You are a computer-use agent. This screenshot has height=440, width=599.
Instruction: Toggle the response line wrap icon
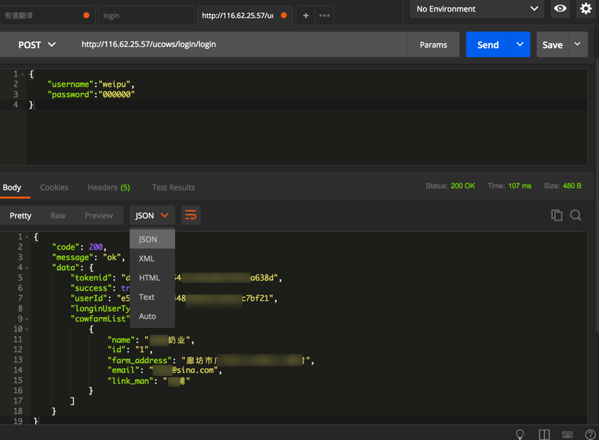190,215
